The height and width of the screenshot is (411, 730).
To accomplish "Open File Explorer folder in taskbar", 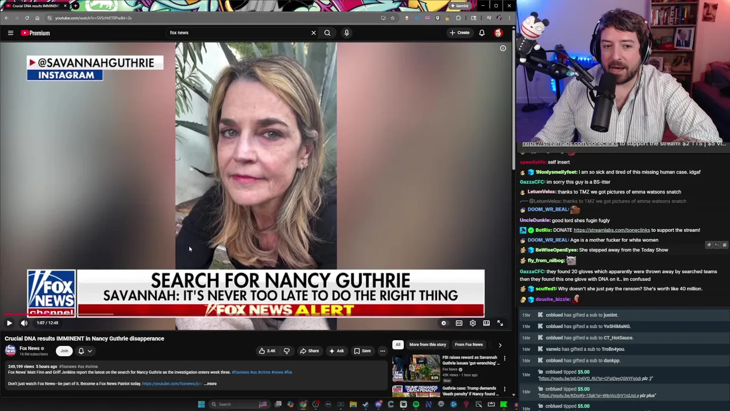I will tap(353, 404).
